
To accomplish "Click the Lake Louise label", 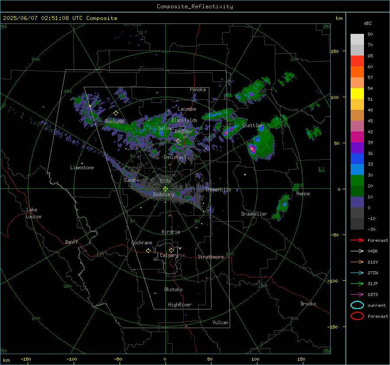I will [33, 213].
